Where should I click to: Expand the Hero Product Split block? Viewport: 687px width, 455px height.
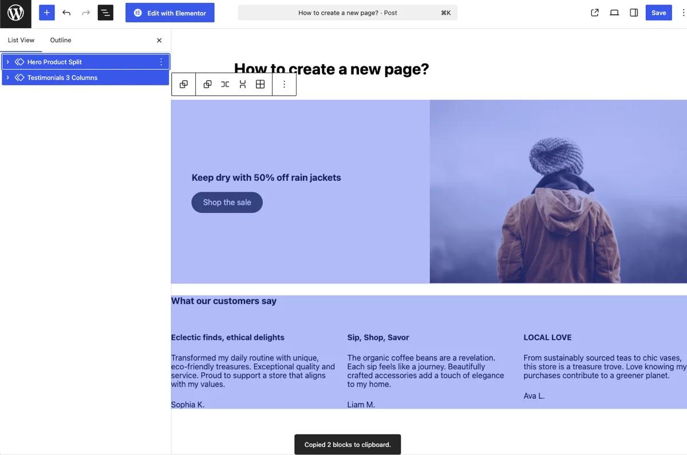pyautogui.click(x=7, y=62)
